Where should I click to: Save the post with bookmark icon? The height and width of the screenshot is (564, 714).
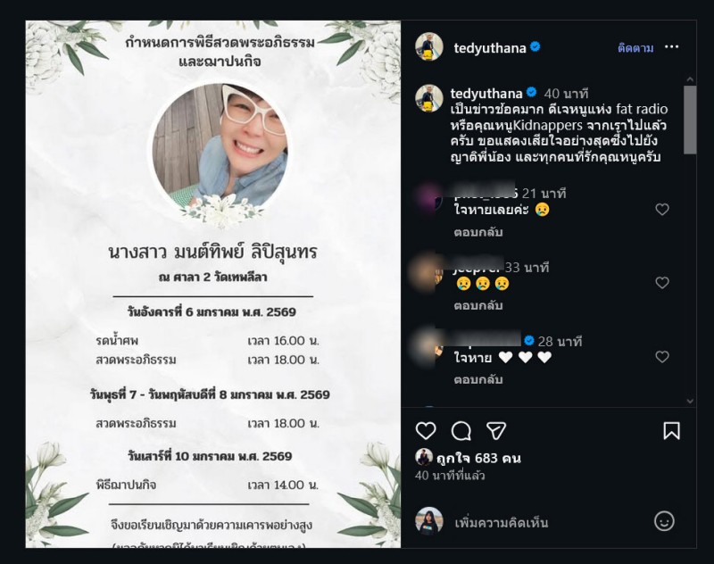(672, 431)
